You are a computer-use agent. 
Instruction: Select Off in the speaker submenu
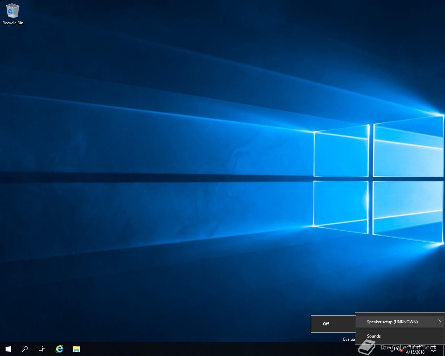[x=333, y=324]
